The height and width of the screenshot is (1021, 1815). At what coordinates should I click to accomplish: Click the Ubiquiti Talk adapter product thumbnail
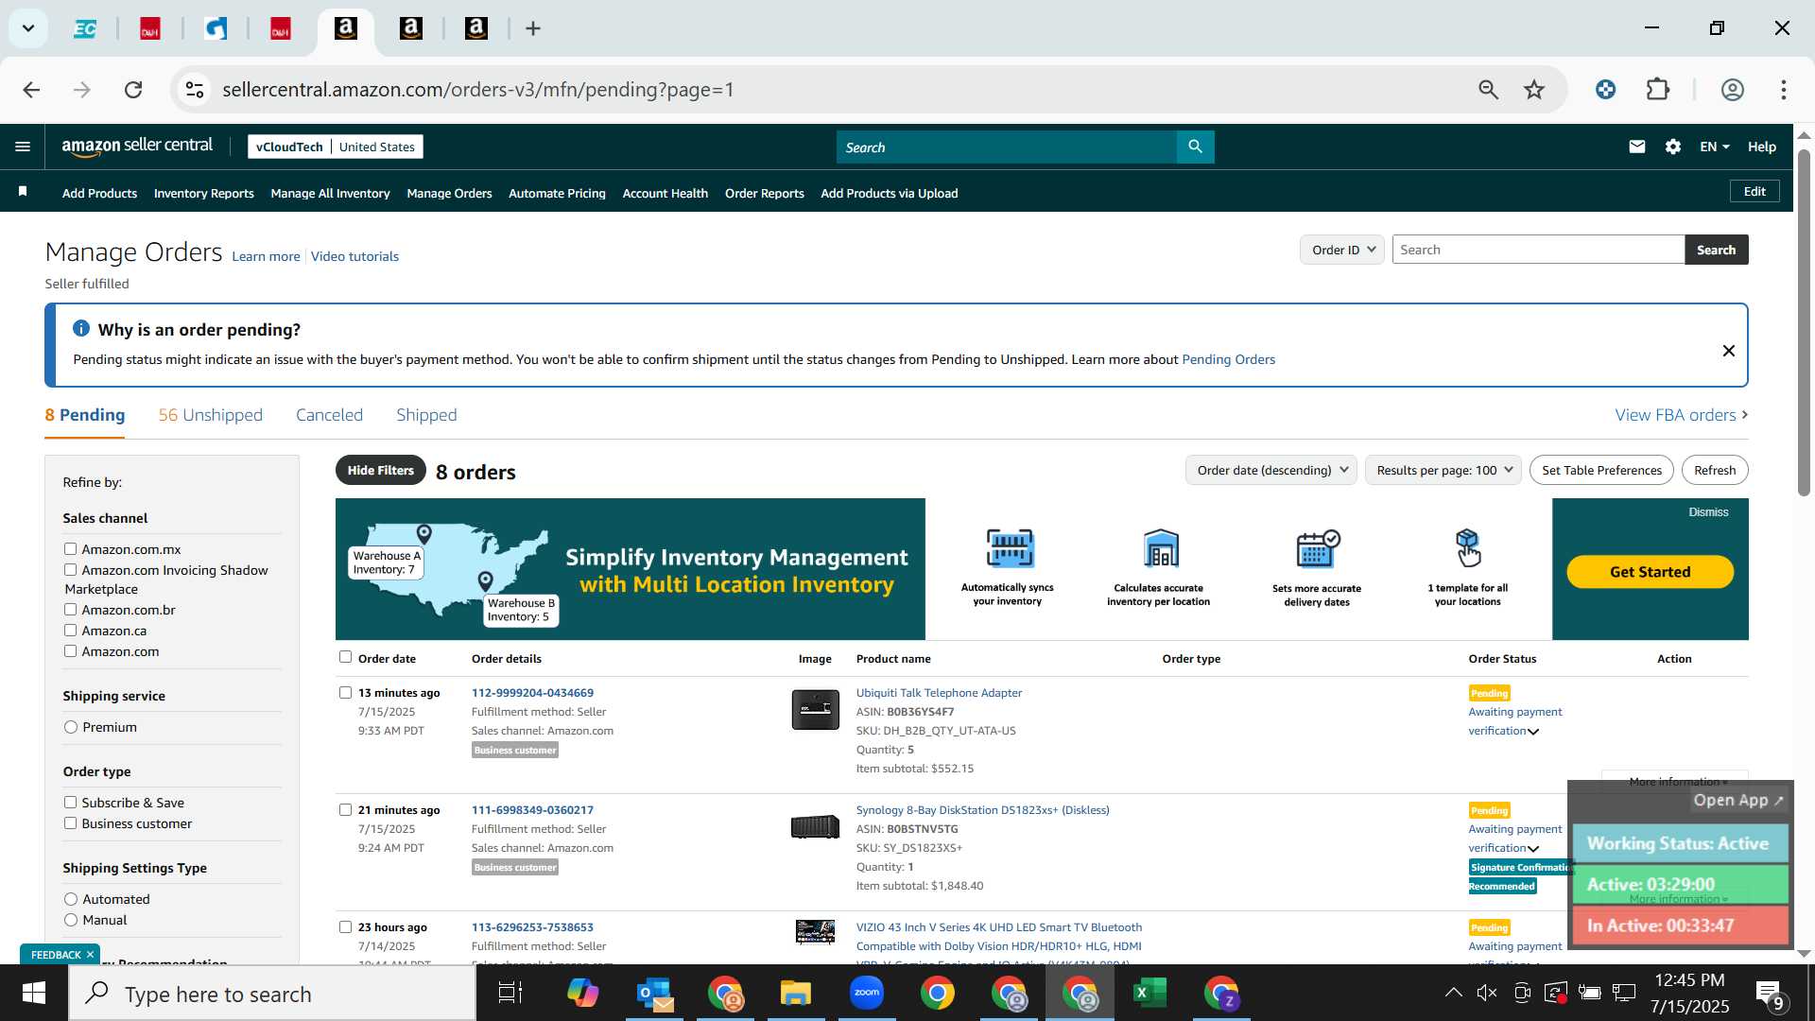pyautogui.click(x=815, y=709)
